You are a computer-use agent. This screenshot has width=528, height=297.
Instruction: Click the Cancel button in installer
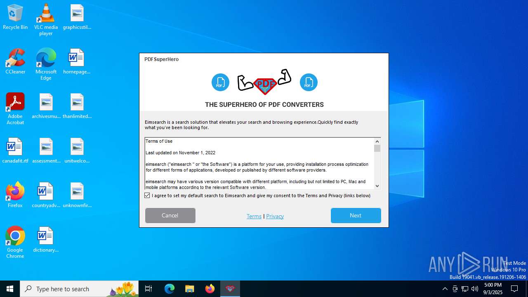(170, 215)
